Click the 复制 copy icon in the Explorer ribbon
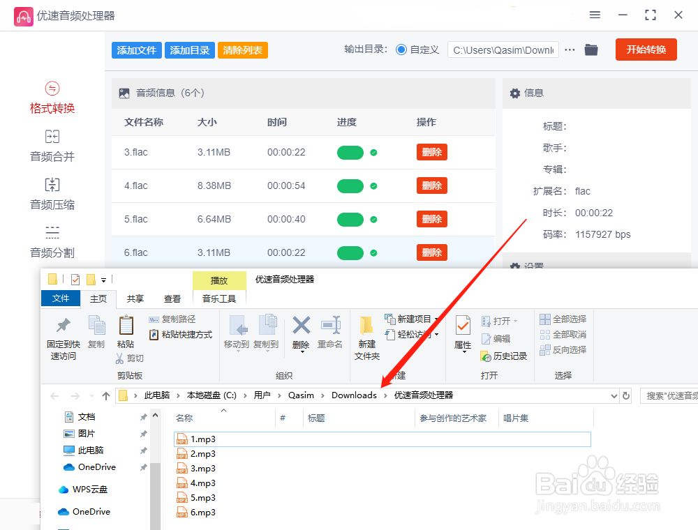 coord(96,326)
